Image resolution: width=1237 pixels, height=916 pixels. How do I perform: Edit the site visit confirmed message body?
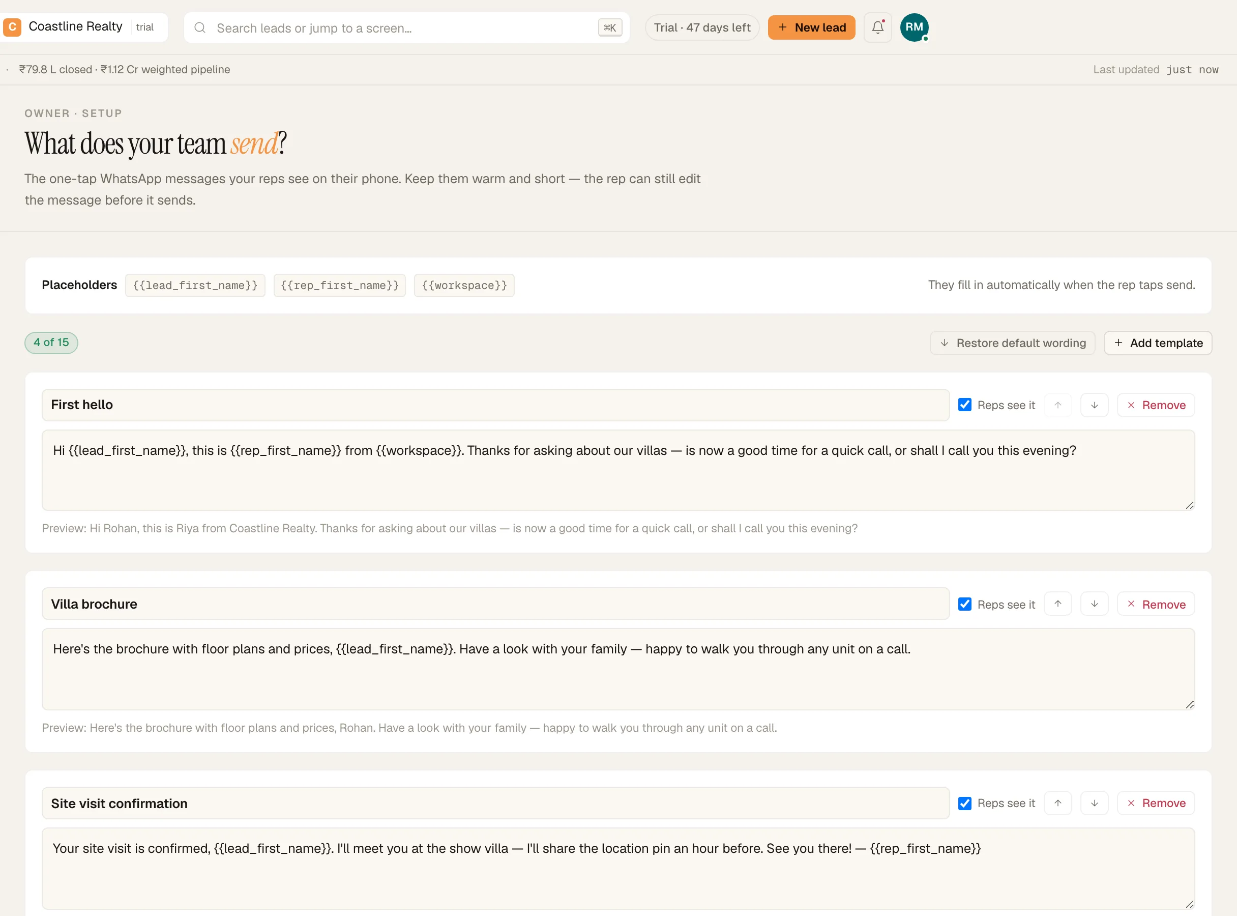(x=618, y=869)
